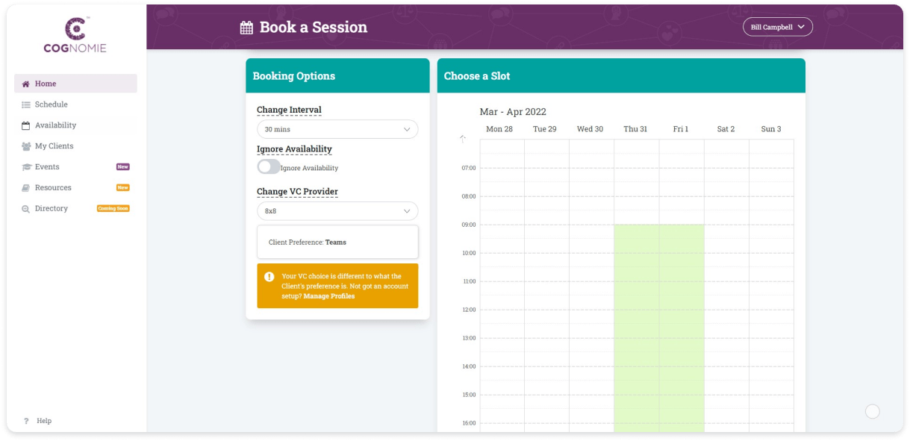Click the Book a Session calendar icon

click(x=246, y=26)
